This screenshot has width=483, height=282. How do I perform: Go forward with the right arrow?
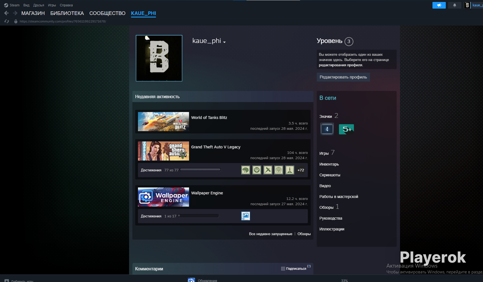click(15, 13)
